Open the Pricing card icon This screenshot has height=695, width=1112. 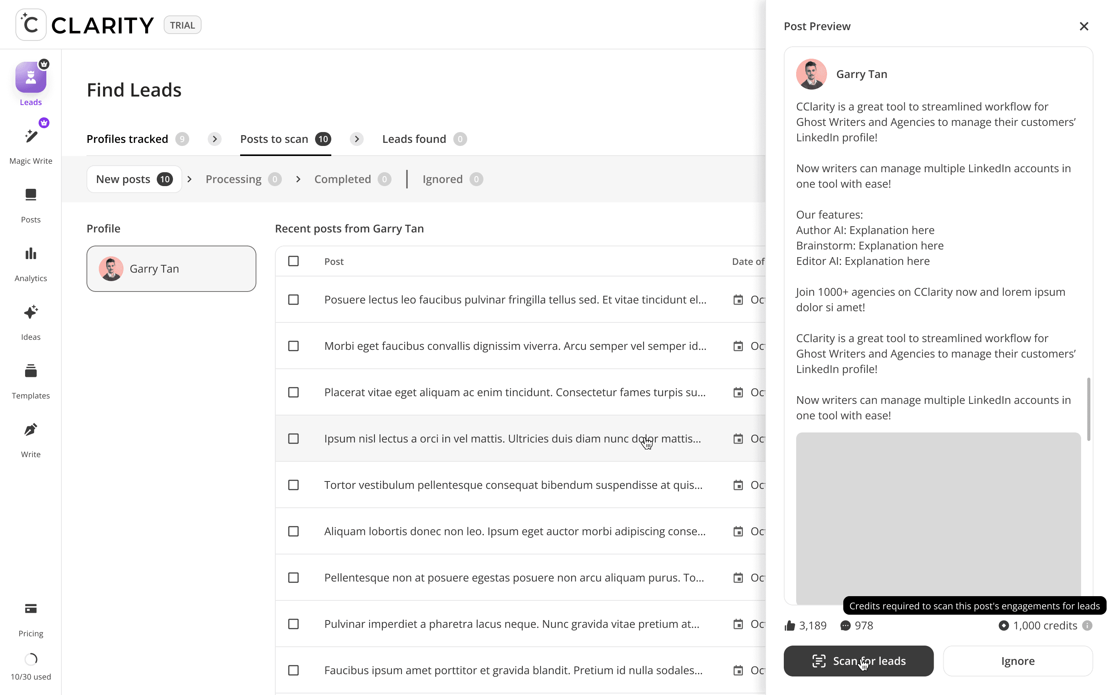coord(31,609)
